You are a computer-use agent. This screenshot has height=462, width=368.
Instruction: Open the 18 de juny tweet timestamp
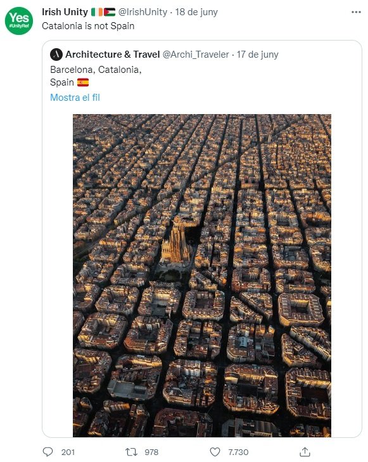coord(196,12)
